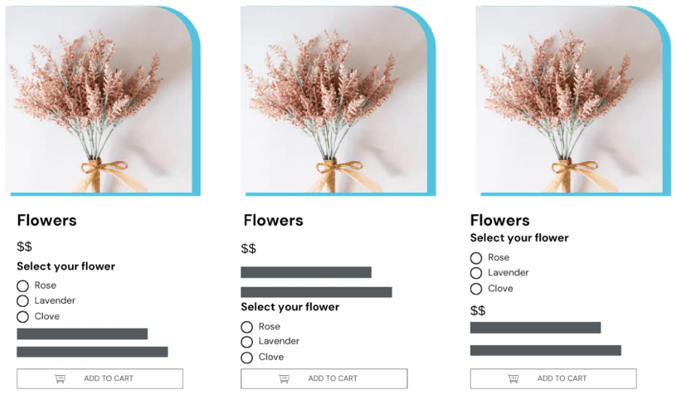The width and height of the screenshot is (677, 397).
Task: Pick Lavender in the right card
Action: [476, 273]
